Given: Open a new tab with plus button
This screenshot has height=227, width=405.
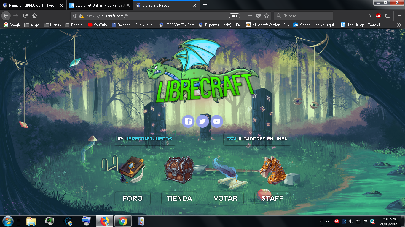Looking at the screenshot, I should tap(205, 5).
